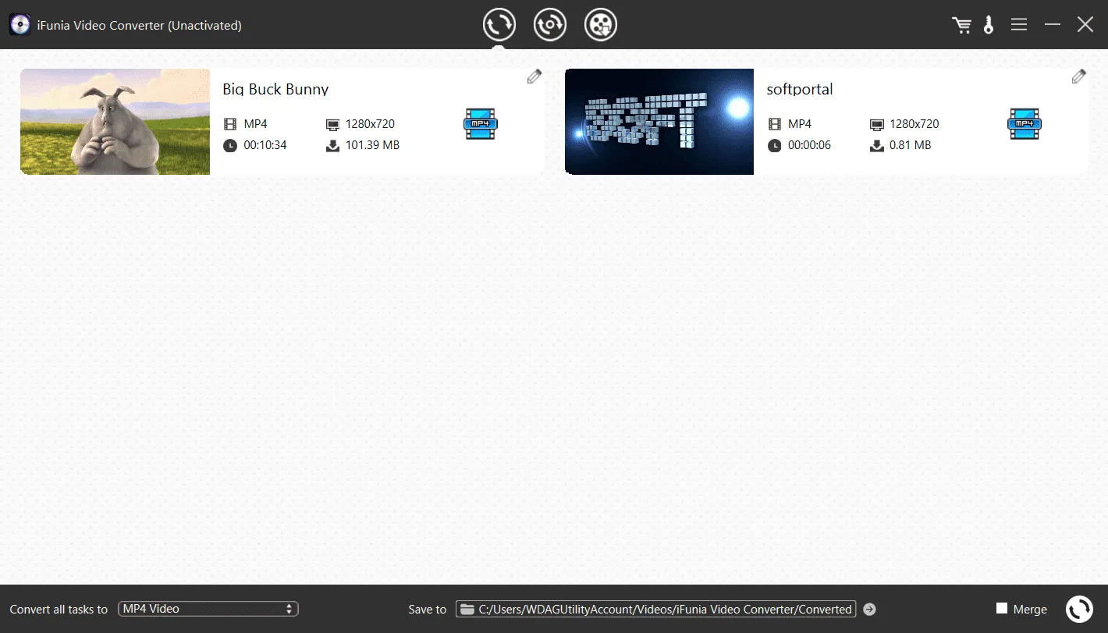This screenshot has width=1108, height=633.
Task: Click Big Buck Bunny's 1280x720 resolution
Action: coord(370,124)
